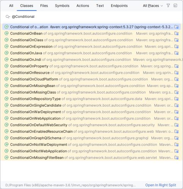Click library folder icon on top Conditional row
183x189 pixels.
177,27
